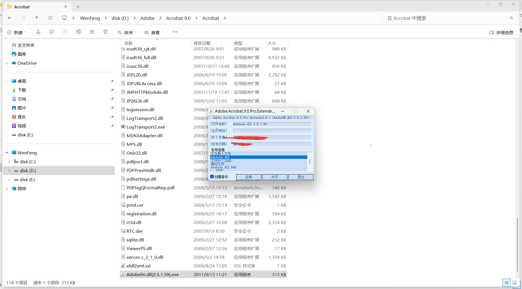Go back with the left arrow
The height and width of the screenshot is (289, 522).
[10, 18]
